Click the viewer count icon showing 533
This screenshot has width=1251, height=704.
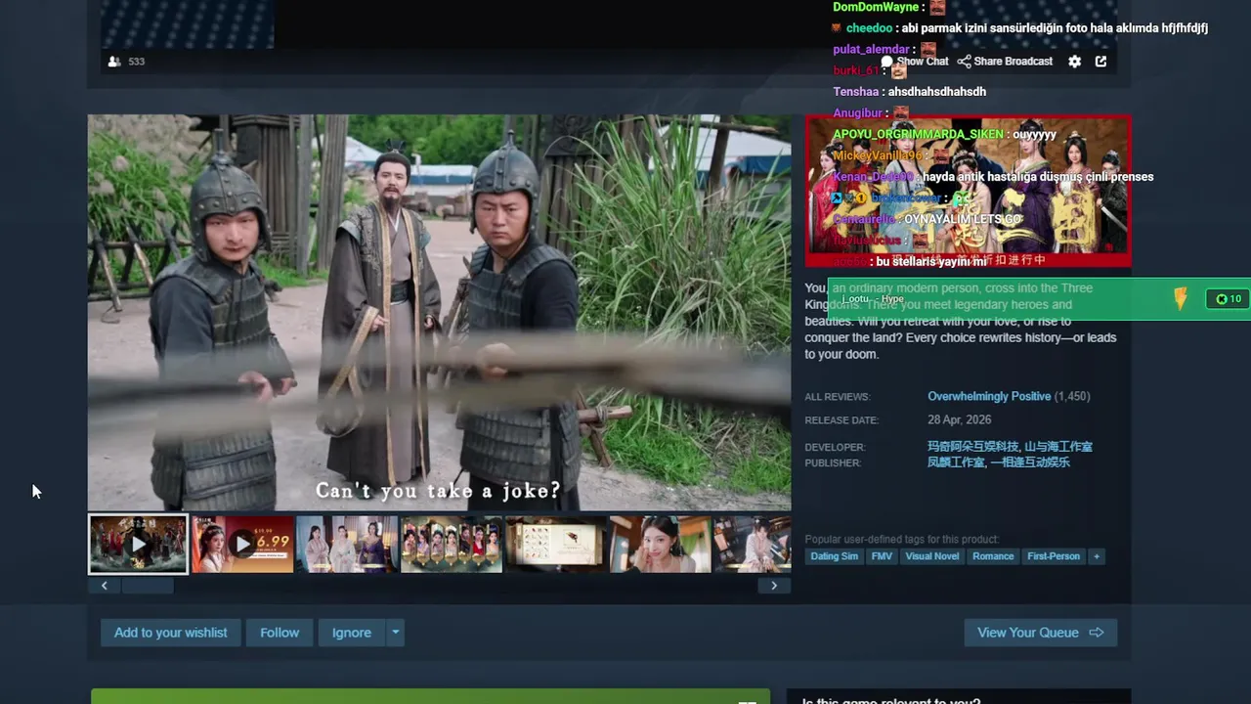pos(114,62)
